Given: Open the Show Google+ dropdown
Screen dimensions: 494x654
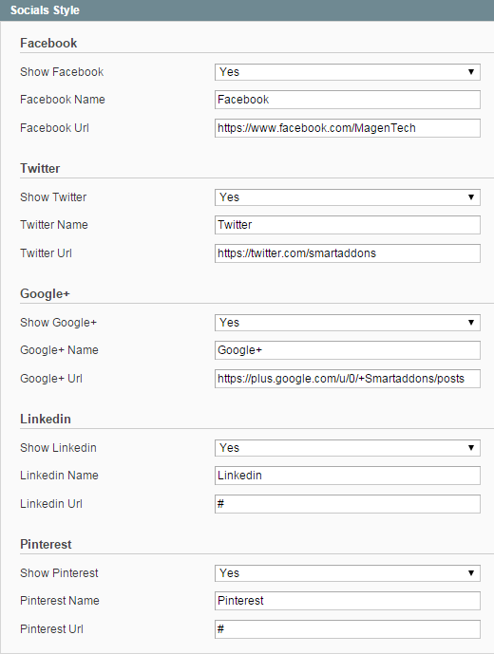Looking at the screenshot, I should click(x=348, y=323).
